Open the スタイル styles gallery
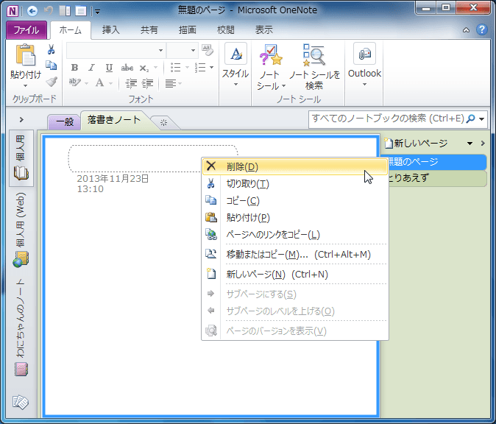The image size is (496, 424). click(235, 66)
